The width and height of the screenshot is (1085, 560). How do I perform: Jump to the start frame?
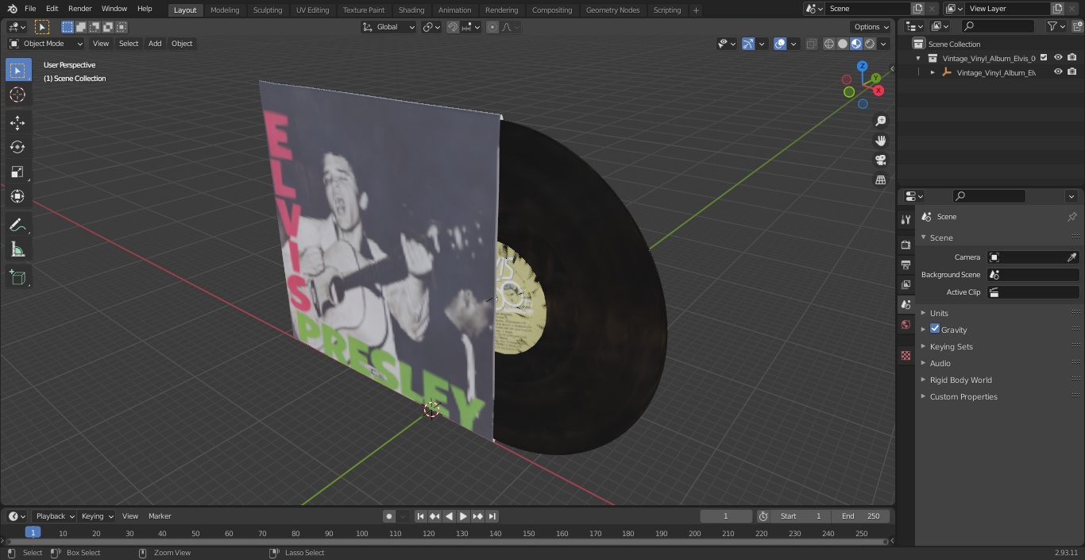coord(420,516)
